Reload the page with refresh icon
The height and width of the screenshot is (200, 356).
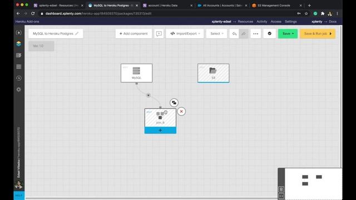point(33,13)
